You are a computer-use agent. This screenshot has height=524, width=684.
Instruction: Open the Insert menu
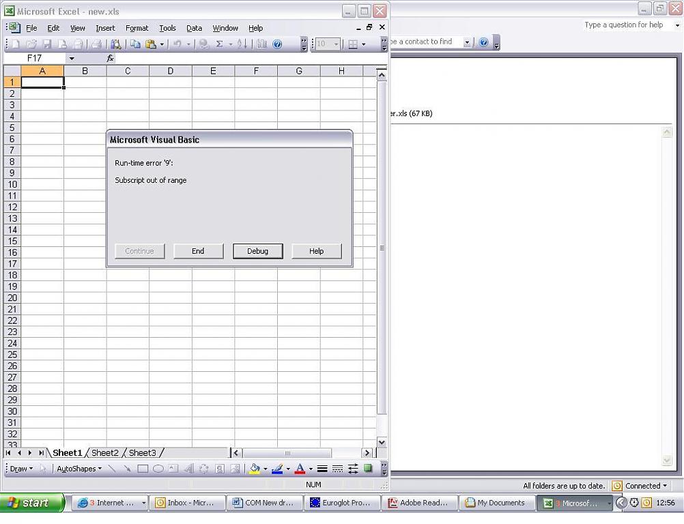[105, 28]
